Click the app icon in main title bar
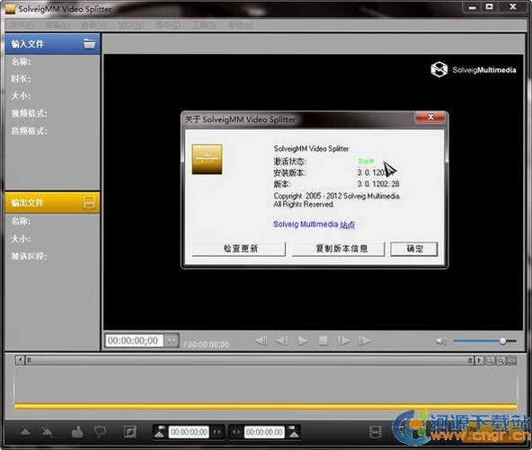Screen dimensions: 532x450 [10, 9]
